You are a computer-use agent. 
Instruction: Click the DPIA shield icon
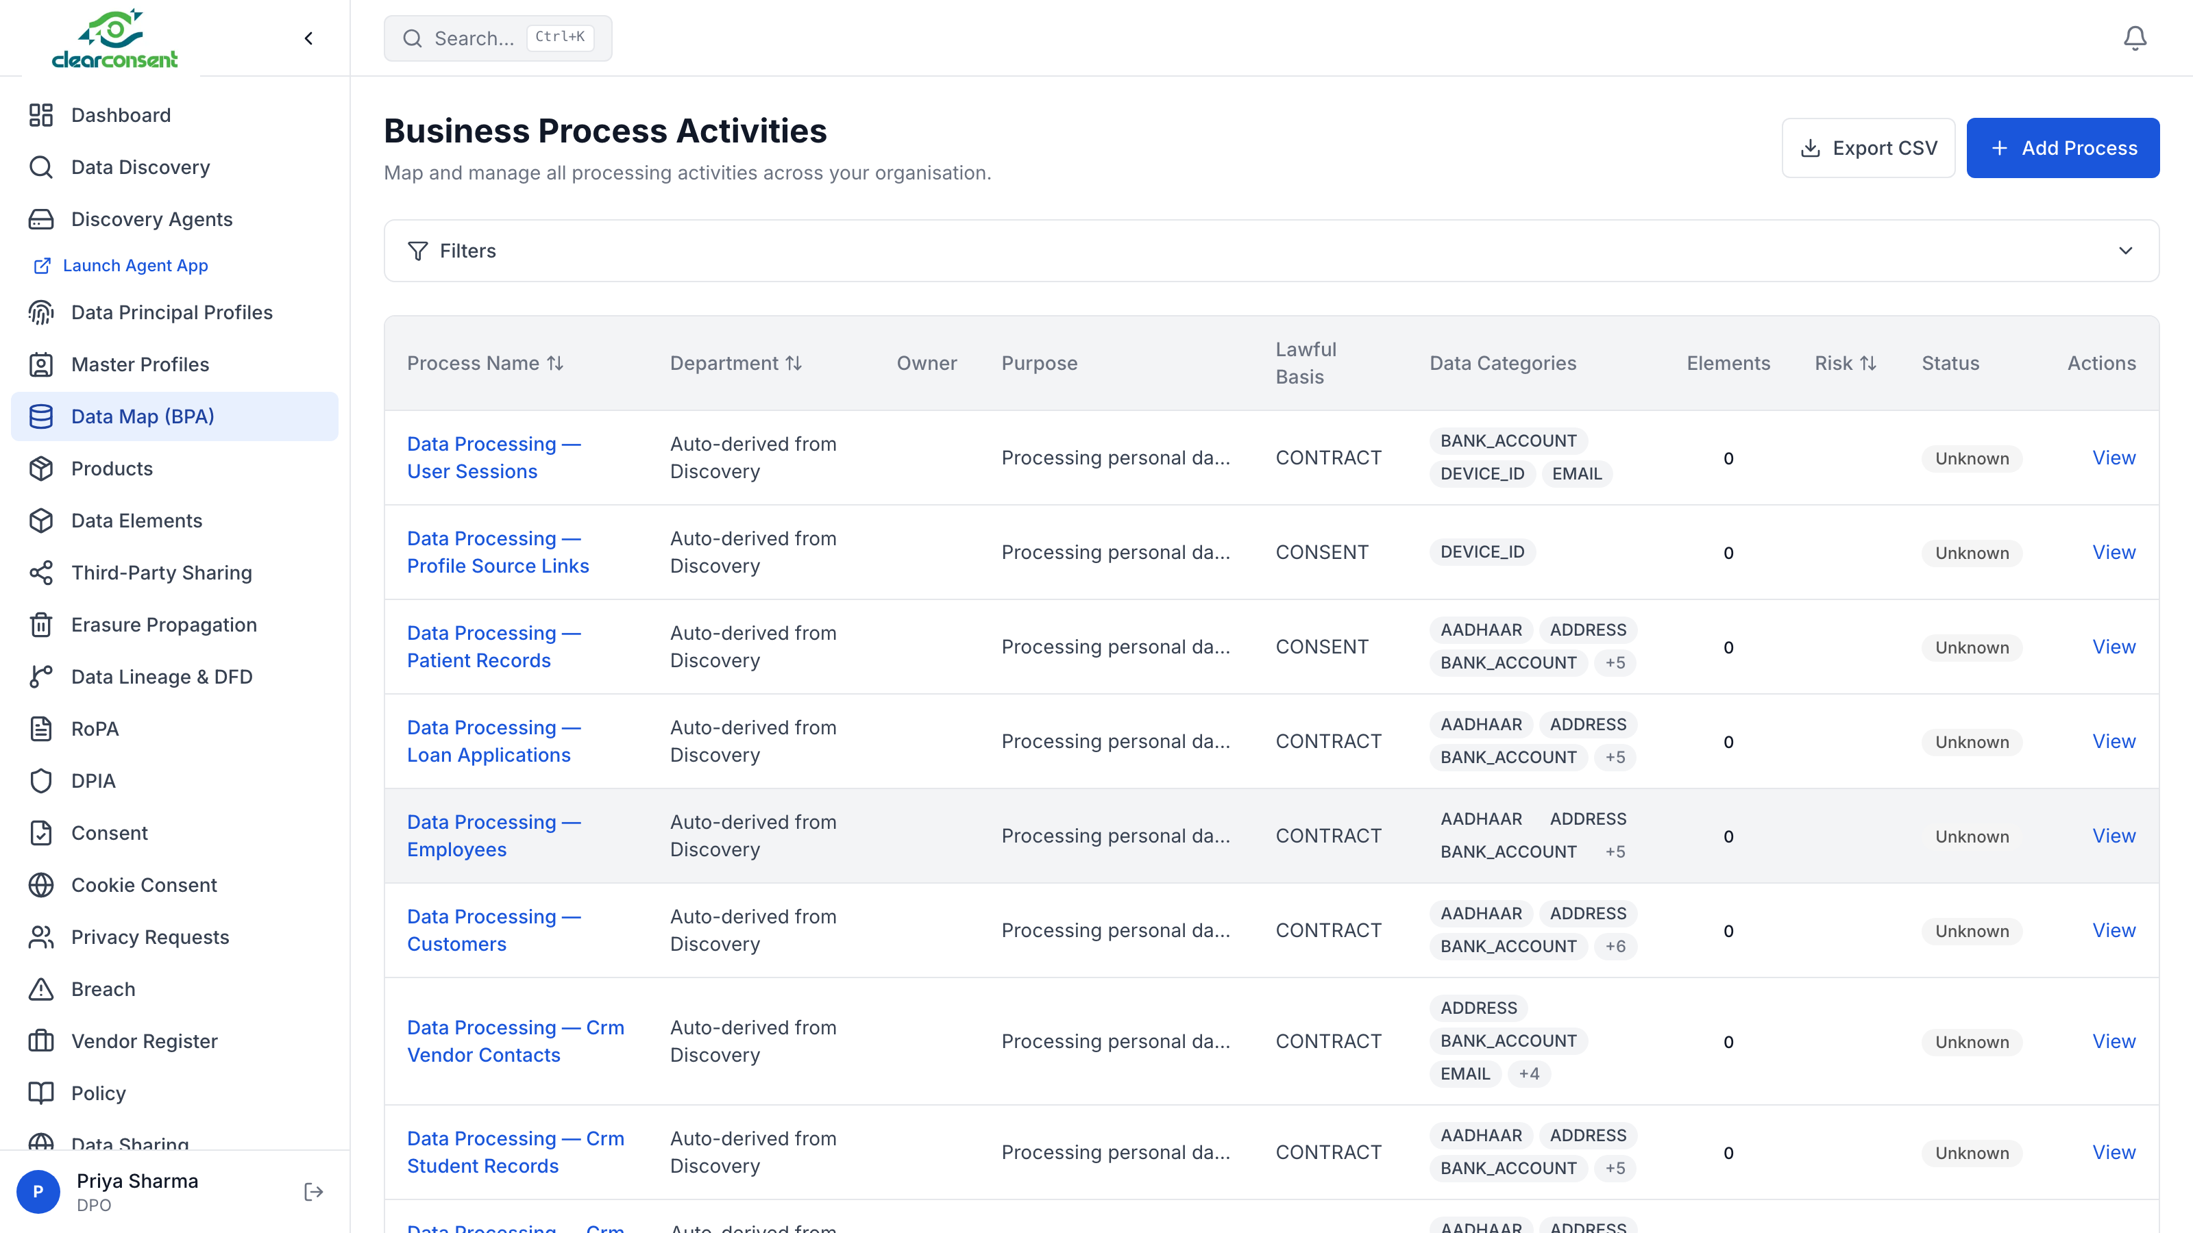41,780
